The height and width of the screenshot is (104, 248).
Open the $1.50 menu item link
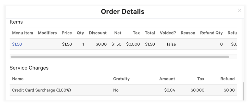(17, 44)
